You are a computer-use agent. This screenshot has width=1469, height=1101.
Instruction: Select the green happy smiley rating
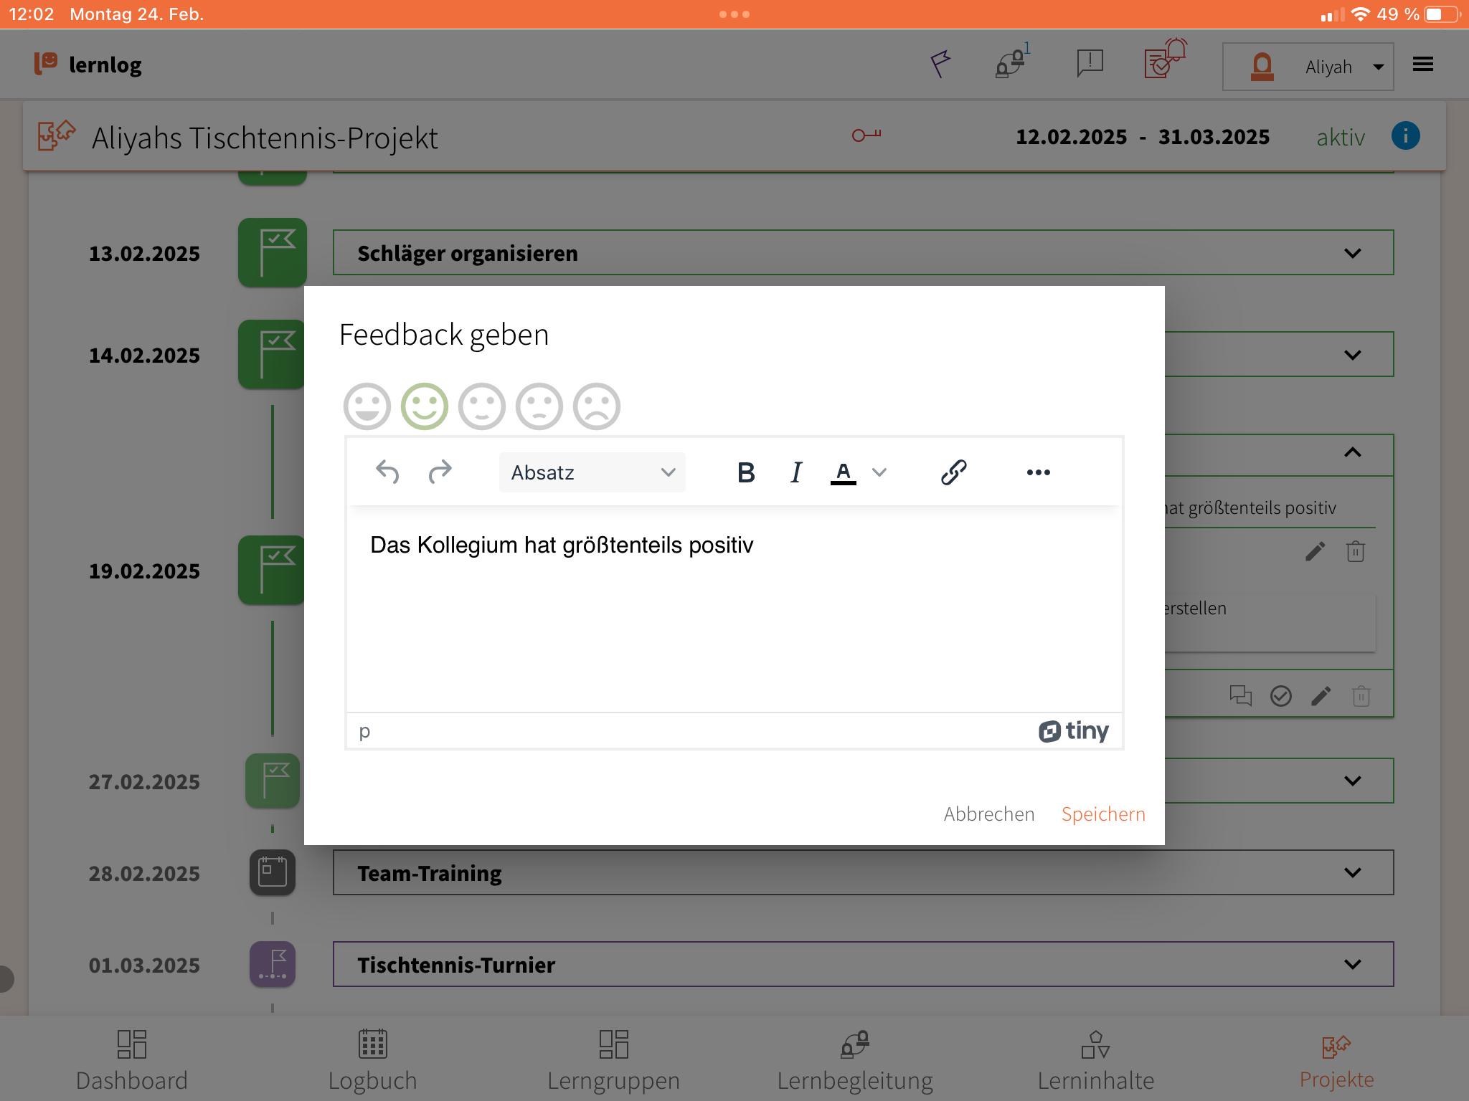pyautogui.click(x=425, y=406)
